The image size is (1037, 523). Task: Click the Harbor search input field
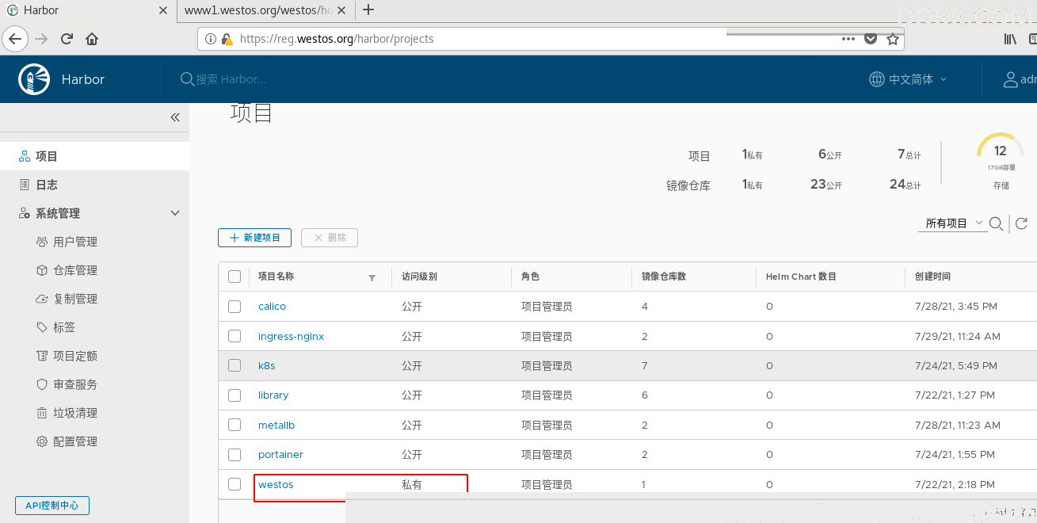pos(231,79)
